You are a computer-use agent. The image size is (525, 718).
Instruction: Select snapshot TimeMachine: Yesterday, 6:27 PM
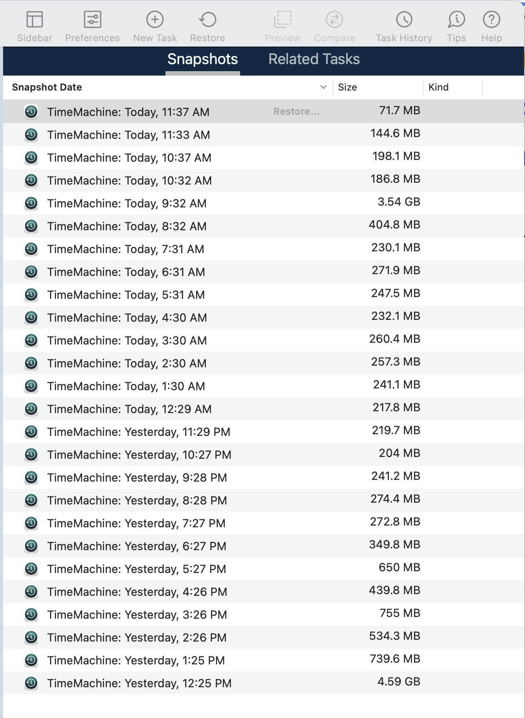click(264, 546)
